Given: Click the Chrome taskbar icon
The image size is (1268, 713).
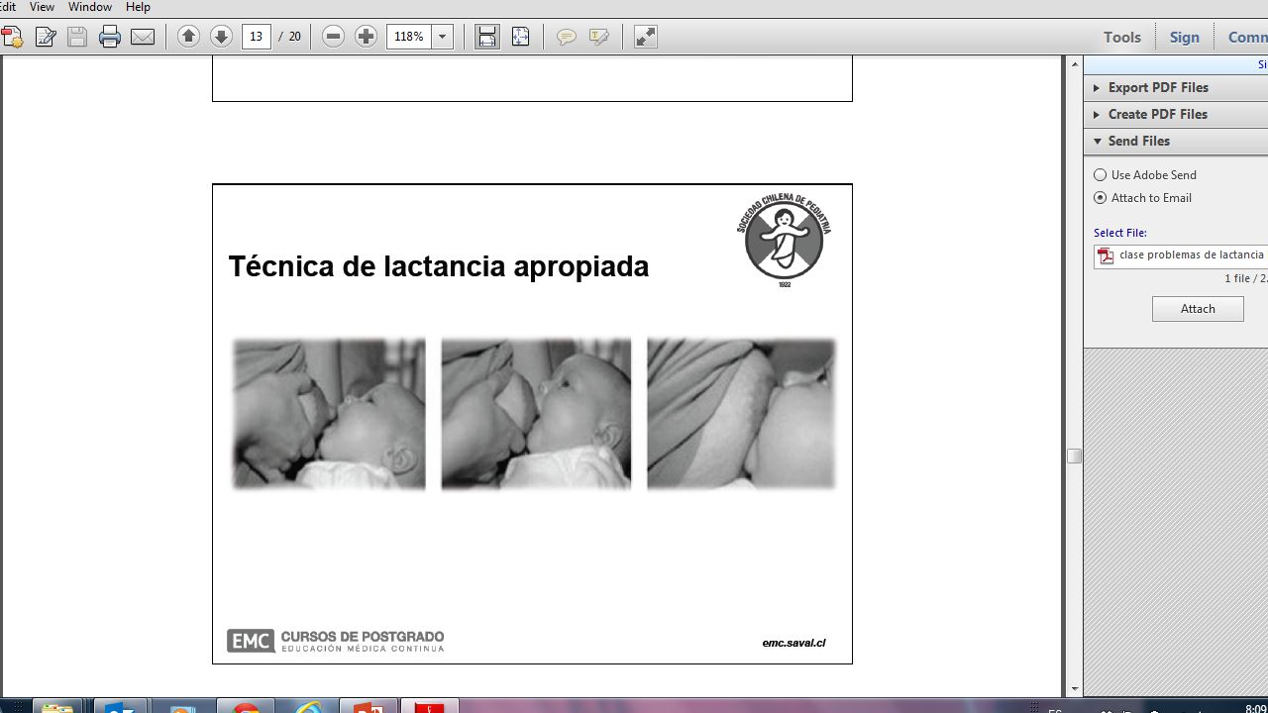Looking at the screenshot, I should 247,706.
